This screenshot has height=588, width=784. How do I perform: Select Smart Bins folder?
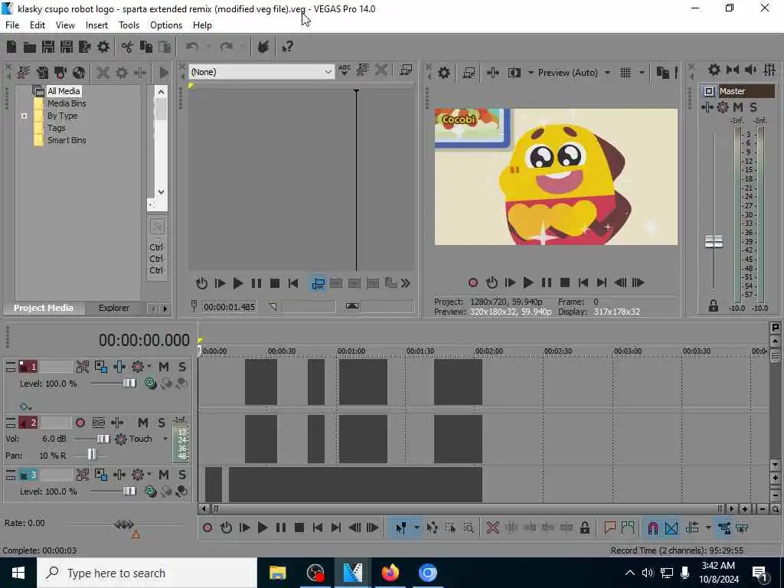coord(67,141)
